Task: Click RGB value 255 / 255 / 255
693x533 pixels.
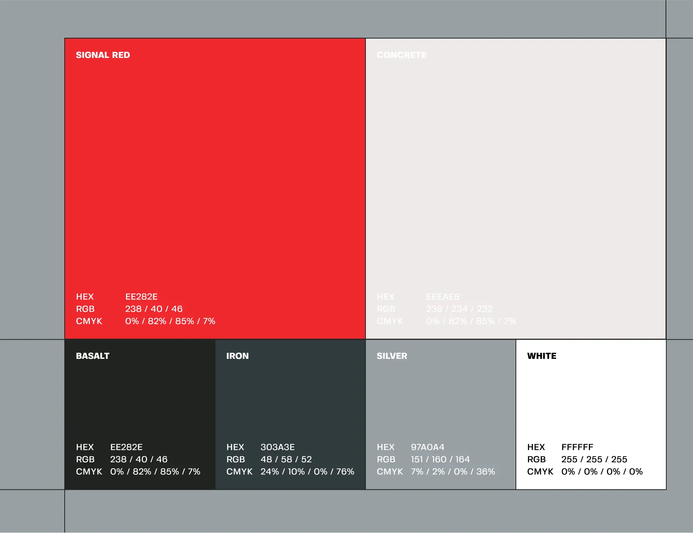Action: click(x=594, y=459)
